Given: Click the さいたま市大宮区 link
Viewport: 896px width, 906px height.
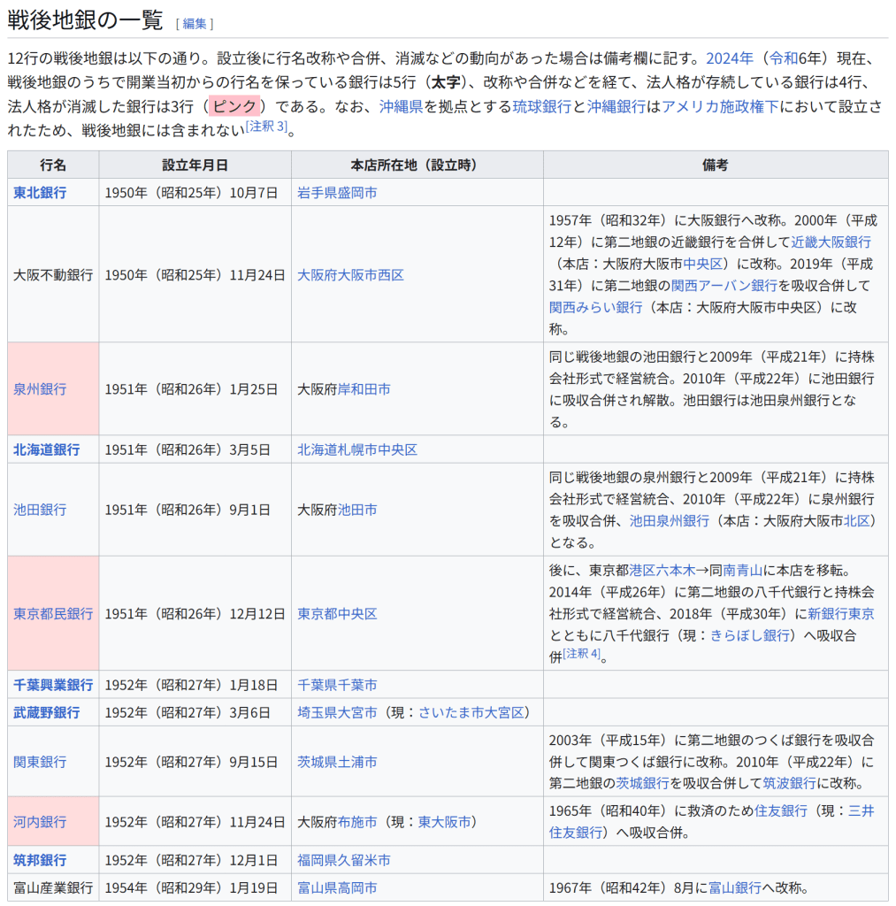Looking at the screenshot, I should click(472, 712).
